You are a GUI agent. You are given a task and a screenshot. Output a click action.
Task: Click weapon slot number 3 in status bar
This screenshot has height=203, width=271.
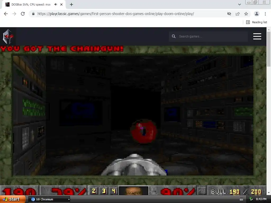pos(104,191)
